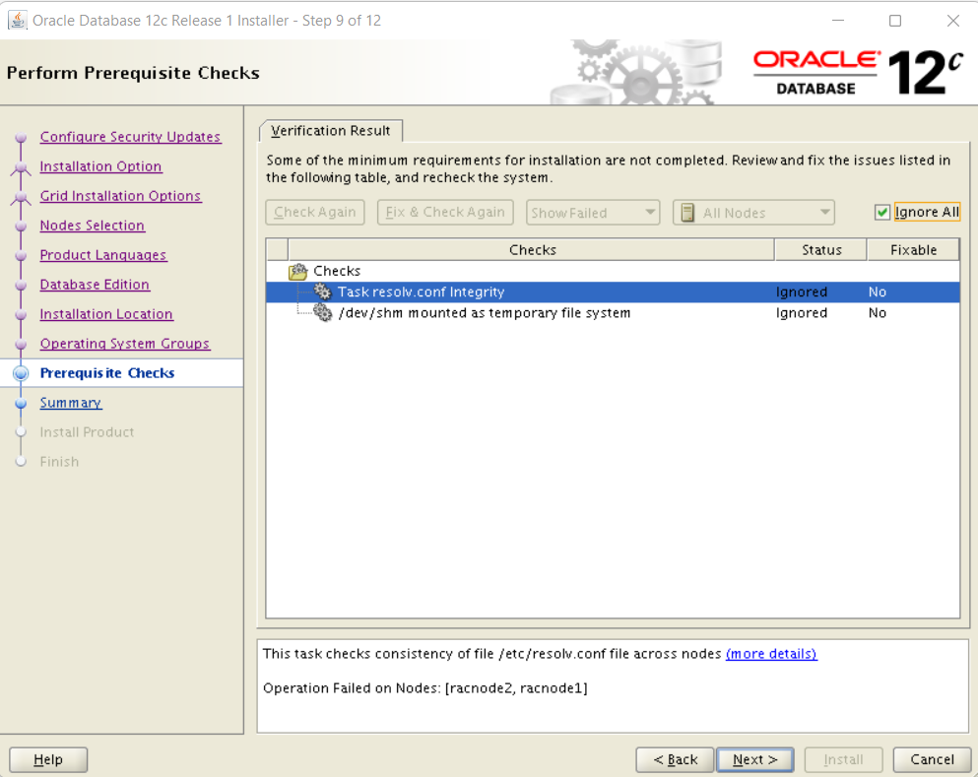Click the Checks folder icon
Image resolution: width=978 pixels, height=777 pixels.
[x=298, y=271]
